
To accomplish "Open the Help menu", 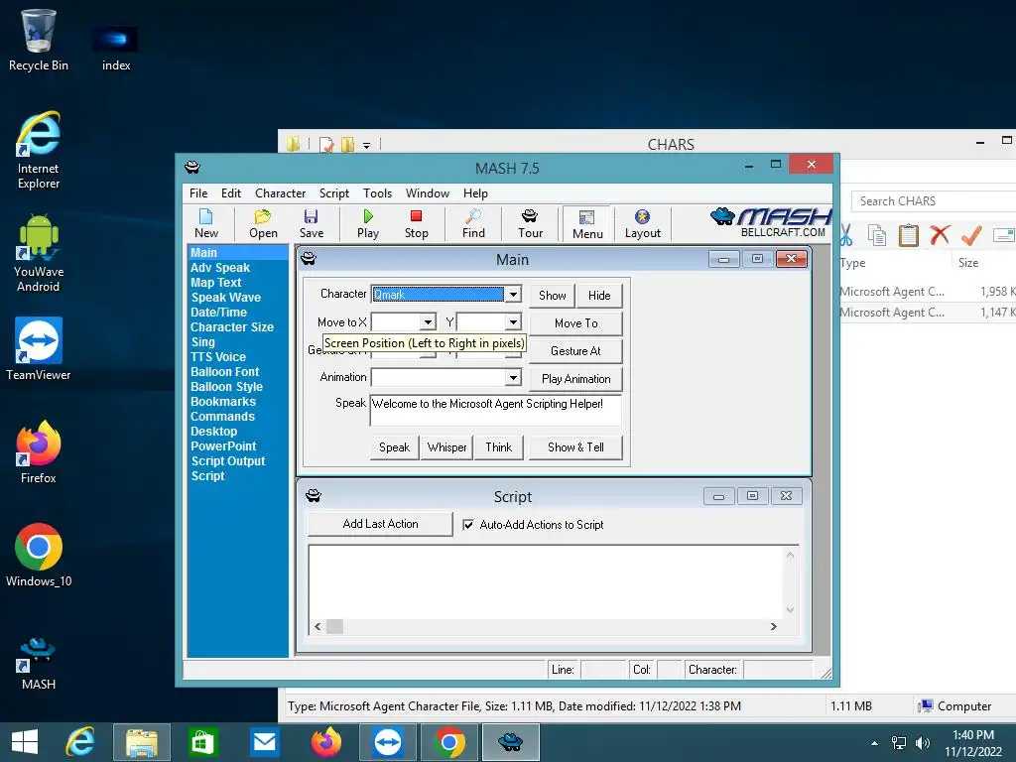I will (475, 193).
